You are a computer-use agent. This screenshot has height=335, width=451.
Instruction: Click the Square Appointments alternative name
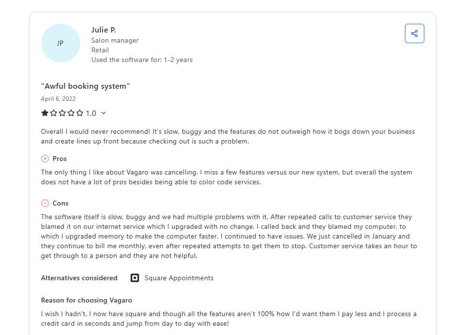tap(179, 278)
